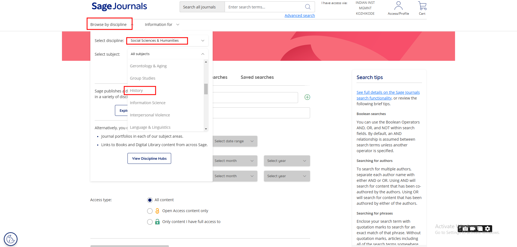Click the subject list scrollbar thumb
Image resolution: width=517 pixels, height=247 pixels.
(206, 89)
